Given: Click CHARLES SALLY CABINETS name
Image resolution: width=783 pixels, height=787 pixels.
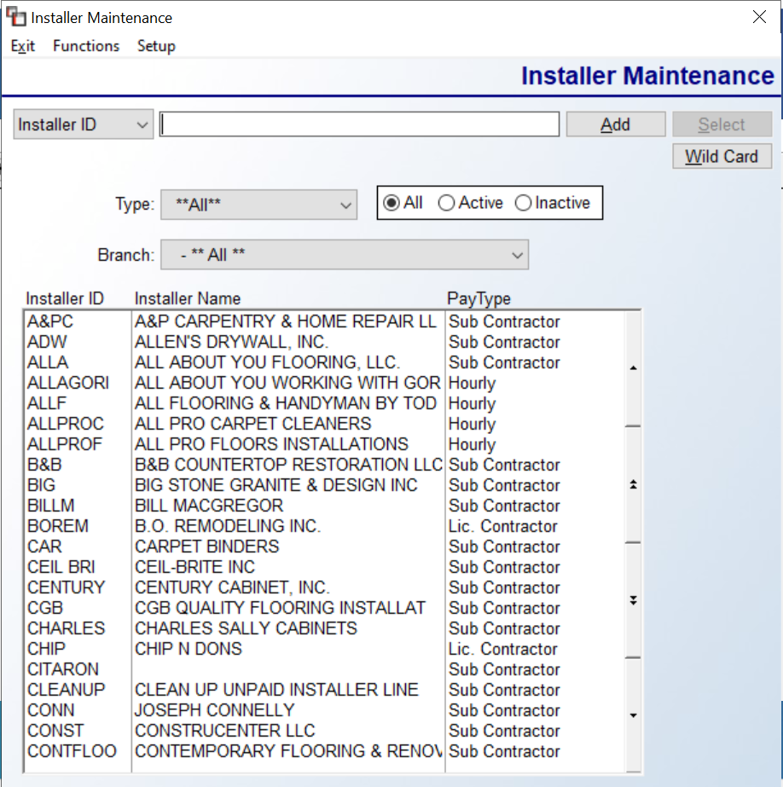Looking at the screenshot, I should click(246, 628).
